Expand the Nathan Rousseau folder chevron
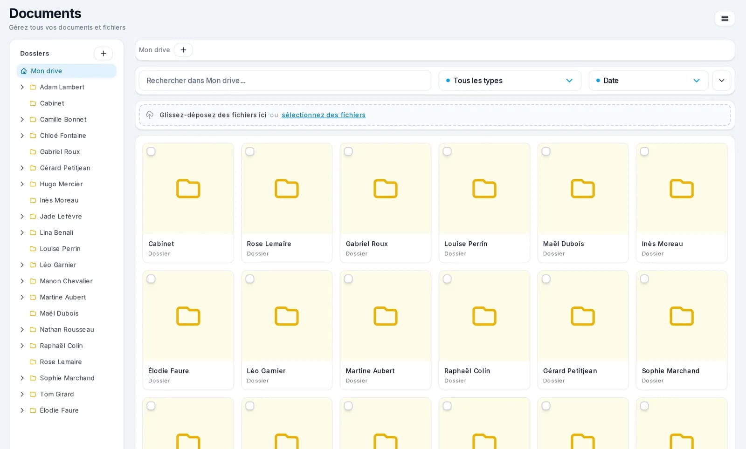This screenshot has width=746, height=449. (22, 330)
